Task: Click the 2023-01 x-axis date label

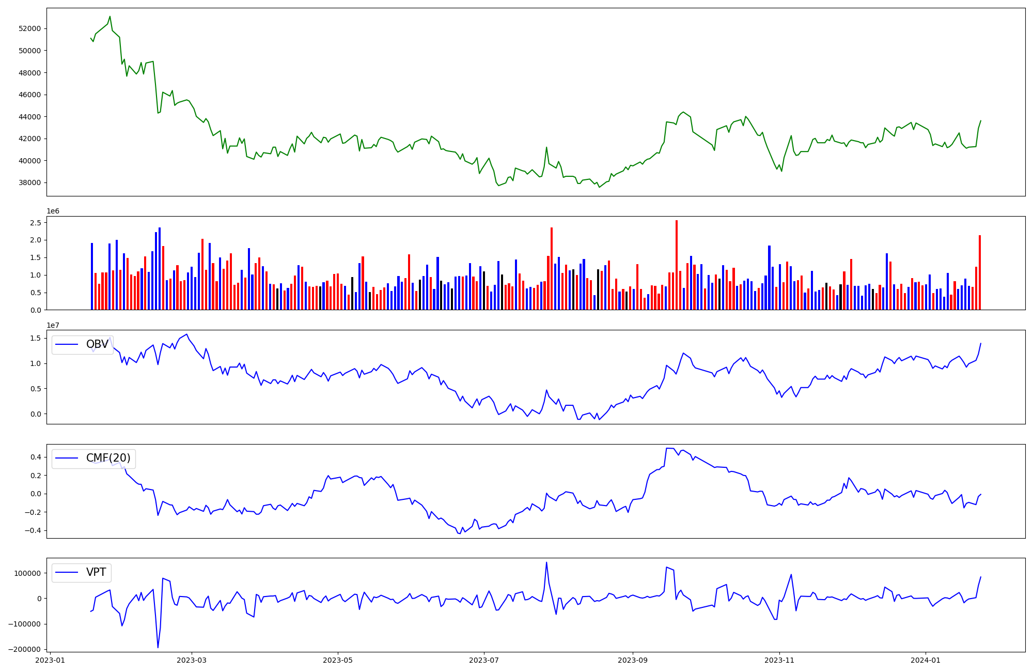Action: click(50, 660)
